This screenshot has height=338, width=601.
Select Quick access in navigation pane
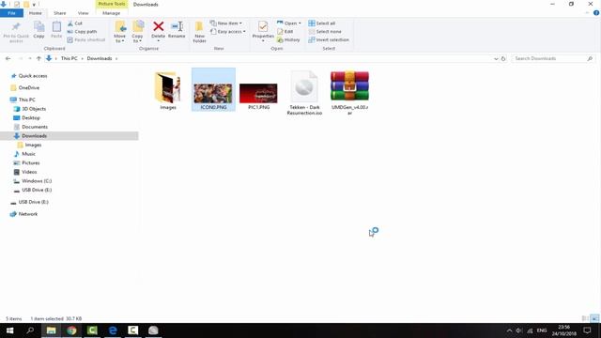point(33,76)
